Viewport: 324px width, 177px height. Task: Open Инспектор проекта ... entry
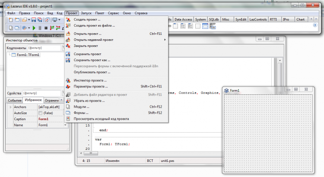point(116,81)
